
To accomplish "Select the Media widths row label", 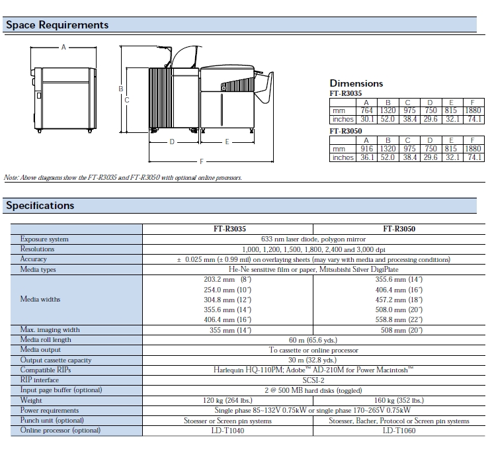I will click(x=40, y=299).
